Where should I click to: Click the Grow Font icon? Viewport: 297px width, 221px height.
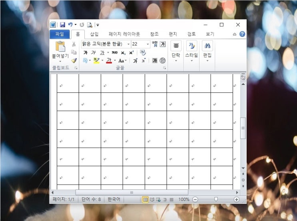(x=135, y=60)
